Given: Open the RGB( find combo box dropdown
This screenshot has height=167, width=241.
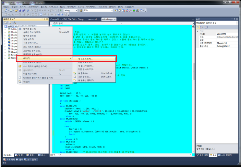Looking at the screenshot, I should tap(112, 10).
